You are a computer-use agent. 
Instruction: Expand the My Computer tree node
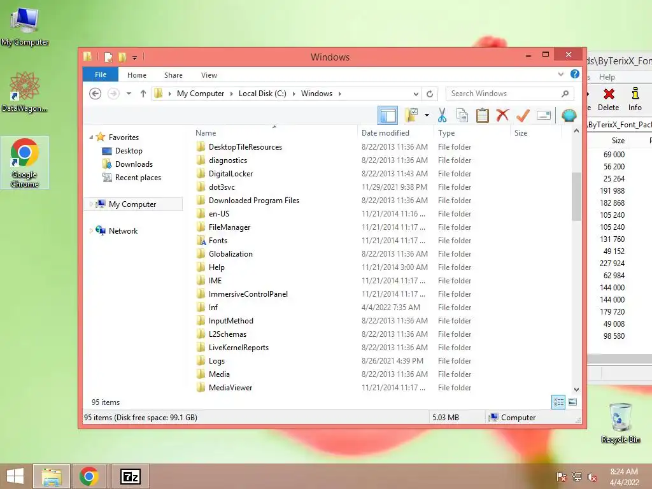coord(91,204)
